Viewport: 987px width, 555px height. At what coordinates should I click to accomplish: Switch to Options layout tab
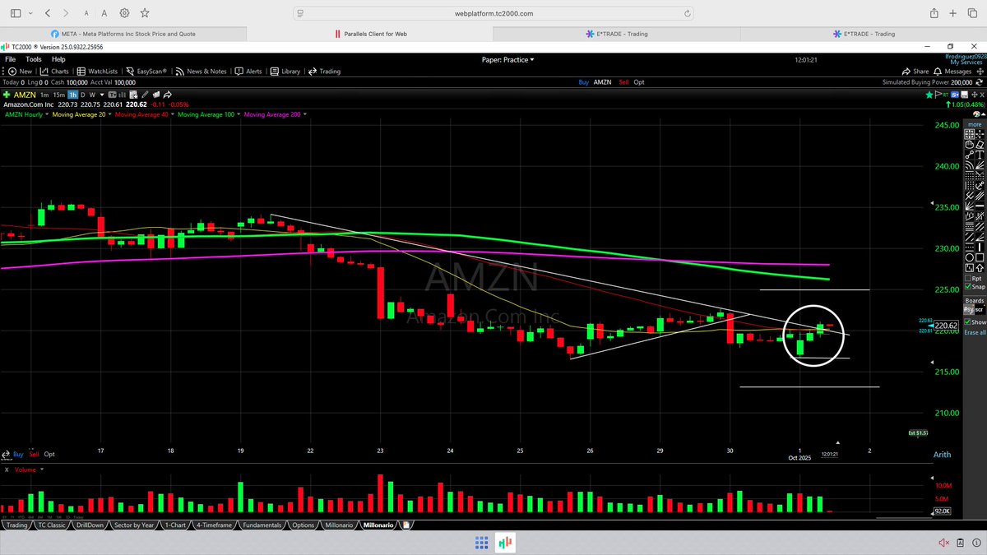point(303,525)
